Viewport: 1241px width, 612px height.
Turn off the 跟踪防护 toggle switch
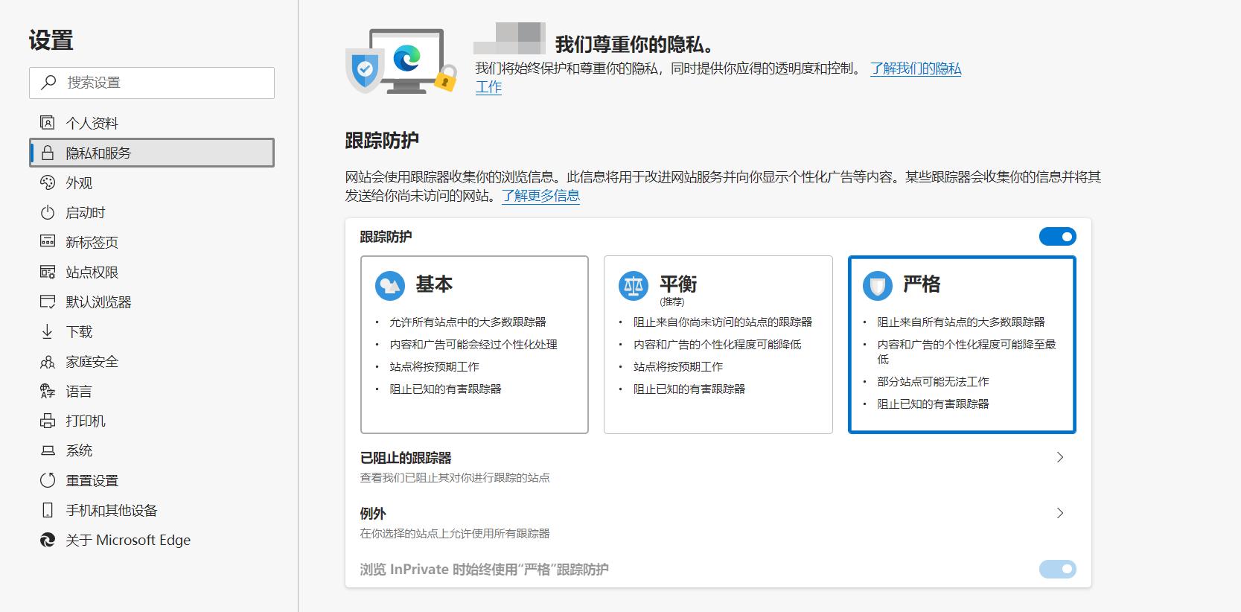coord(1057,237)
